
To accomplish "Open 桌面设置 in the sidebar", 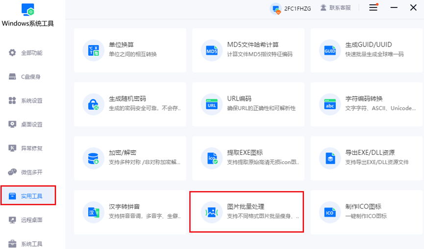I will 32,124.
